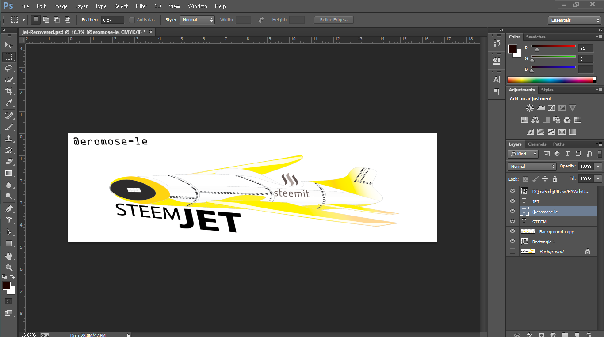Add a Color Balance adjustment
Screen dimensions: 604x337
point(535,120)
